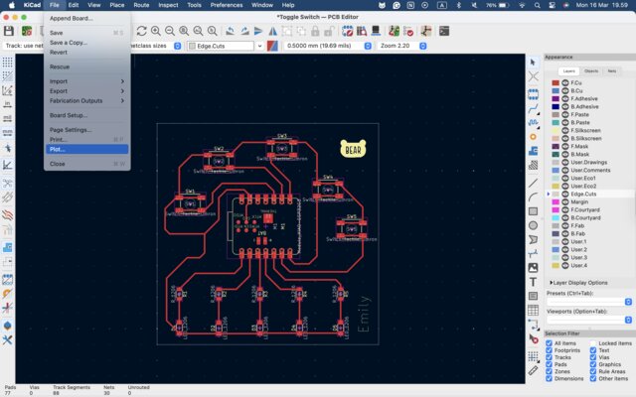
Task: Select the Measure distance ruler tool
Action: (x=533, y=370)
